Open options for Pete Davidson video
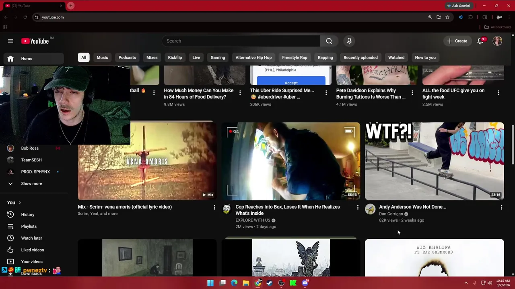 click(412, 93)
